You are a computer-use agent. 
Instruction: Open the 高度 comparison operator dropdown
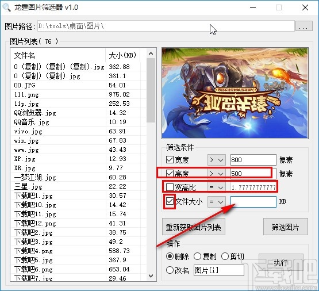coord(217,174)
